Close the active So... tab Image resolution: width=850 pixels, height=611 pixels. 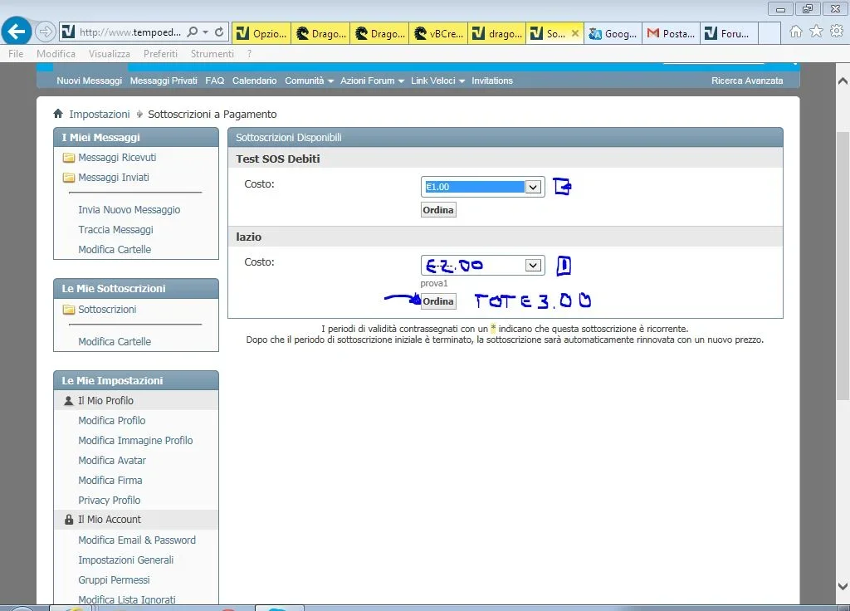pyautogui.click(x=575, y=33)
